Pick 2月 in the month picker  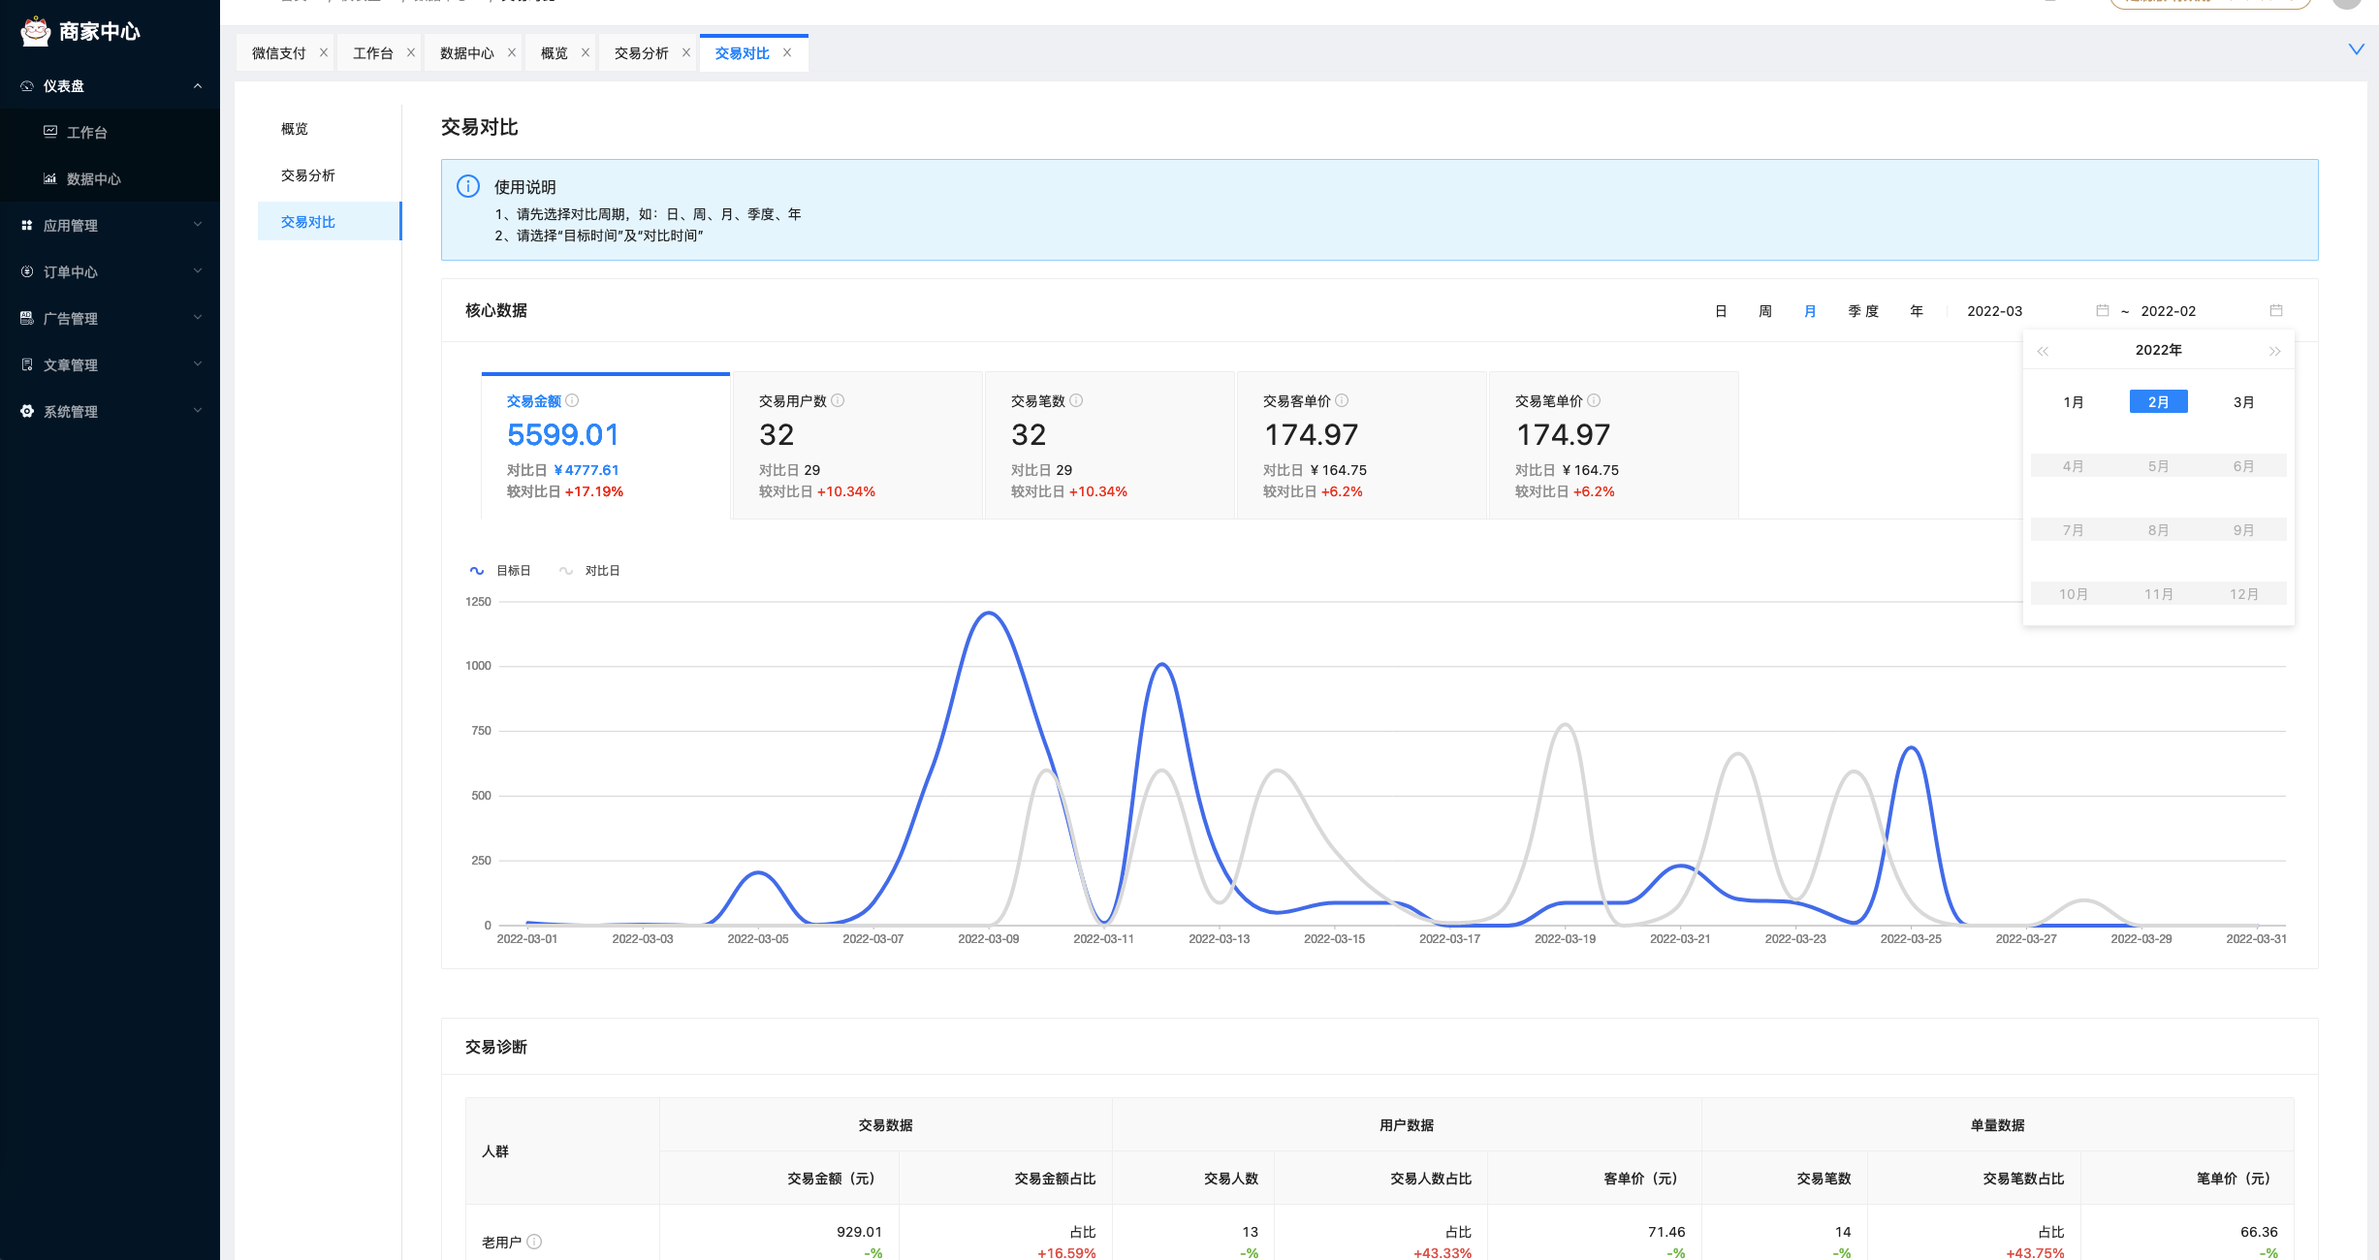point(2158,402)
